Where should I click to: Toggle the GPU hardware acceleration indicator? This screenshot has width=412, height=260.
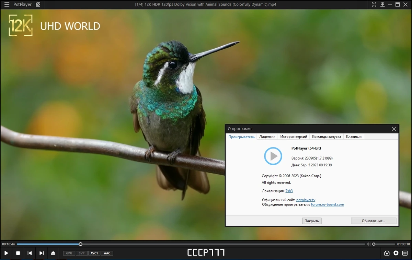pyautogui.click(x=69, y=253)
